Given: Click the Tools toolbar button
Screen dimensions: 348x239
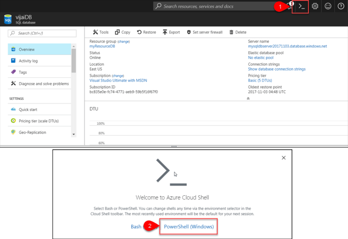Looking at the screenshot, I should point(101,33).
